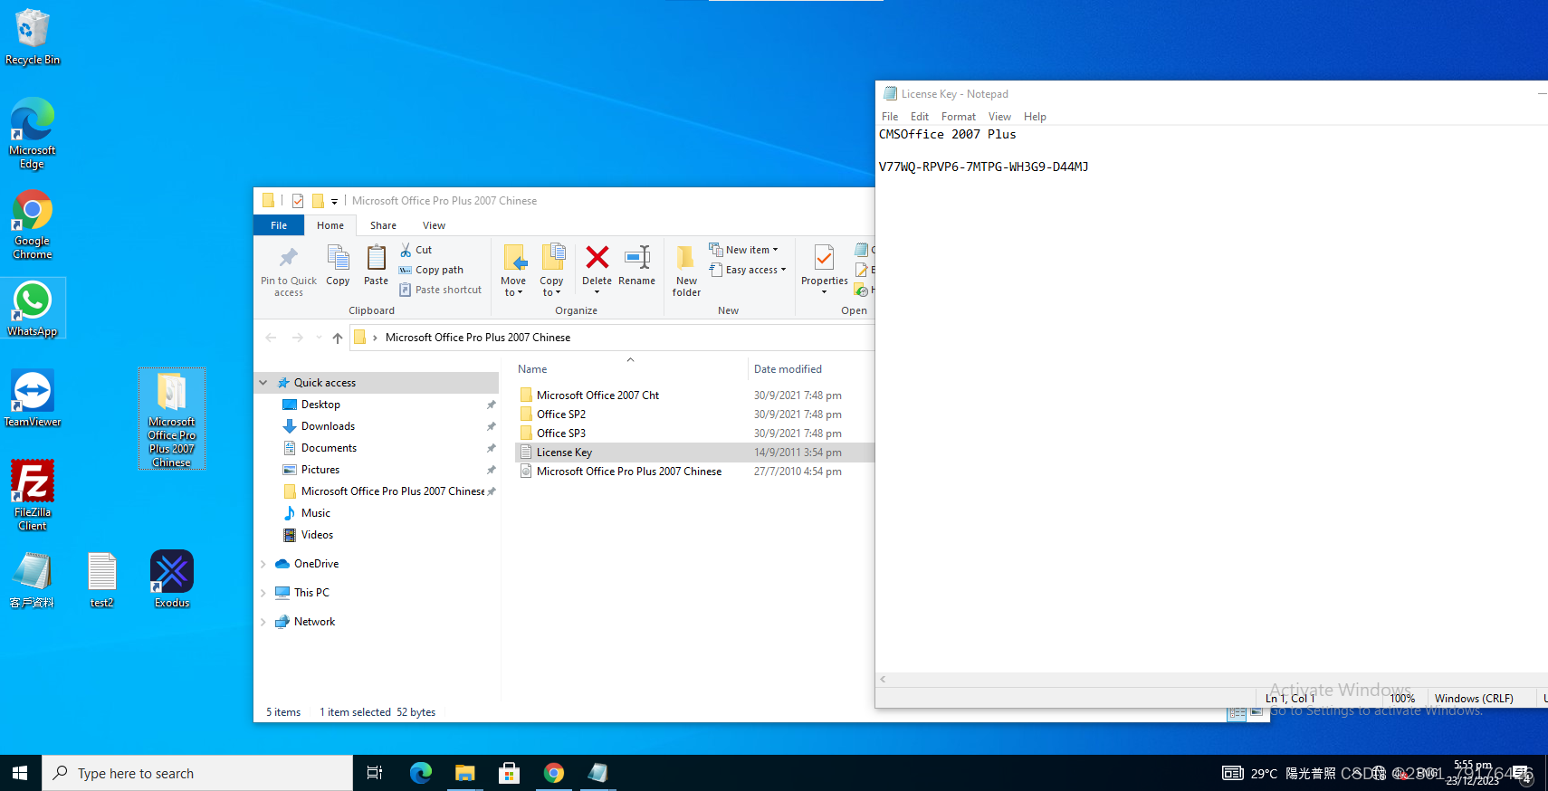Switch to large icons view in Explorer status bar
This screenshot has height=791, width=1548.
point(1257,713)
